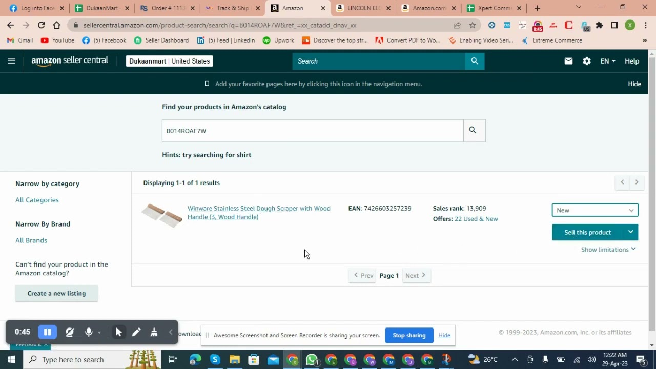Image resolution: width=656 pixels, height=369 pixels.
Task: Open the Windows Start menu
Action: tap(11, 360)
